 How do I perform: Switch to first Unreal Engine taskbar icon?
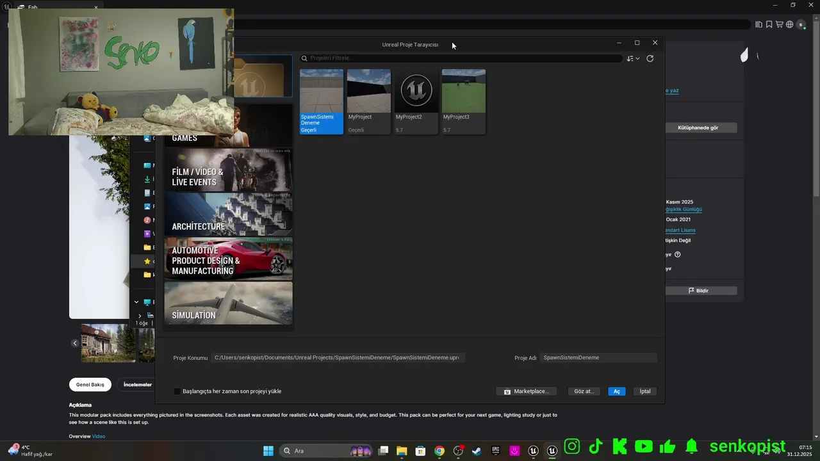[x=533, y=451]
